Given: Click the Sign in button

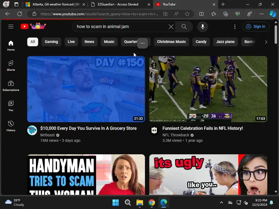Looking at the screenshot, I should point(256,26).
